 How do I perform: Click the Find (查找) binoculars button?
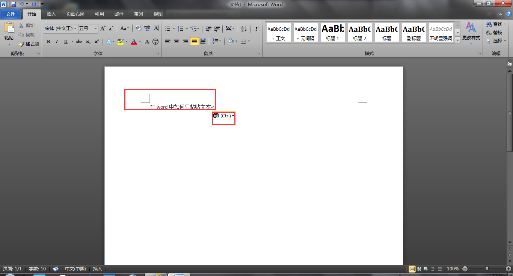(494, 24)
